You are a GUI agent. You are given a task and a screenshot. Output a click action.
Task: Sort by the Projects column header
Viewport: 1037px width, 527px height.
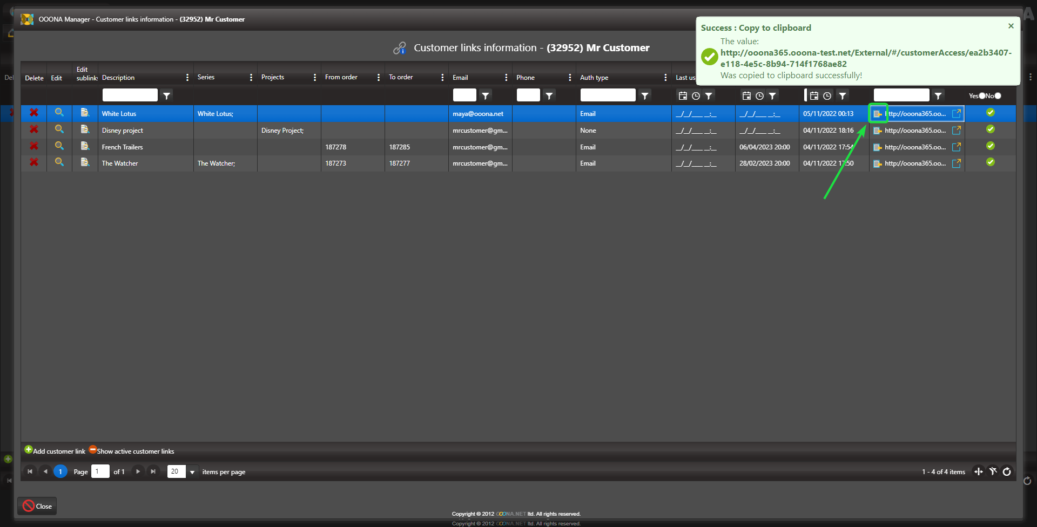coord(273,78)
